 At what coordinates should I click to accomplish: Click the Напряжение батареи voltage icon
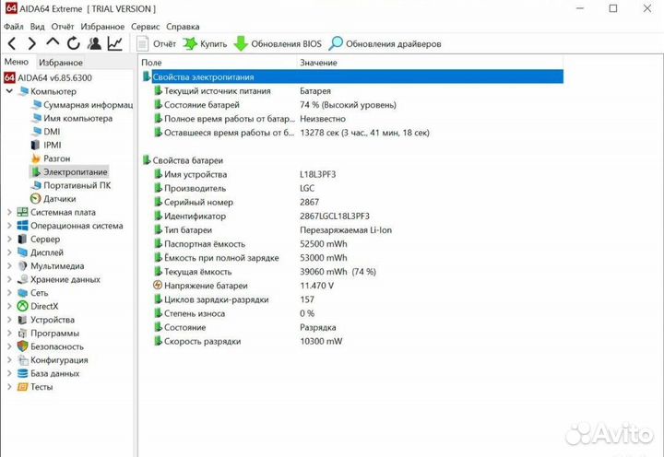pos(158,286)
